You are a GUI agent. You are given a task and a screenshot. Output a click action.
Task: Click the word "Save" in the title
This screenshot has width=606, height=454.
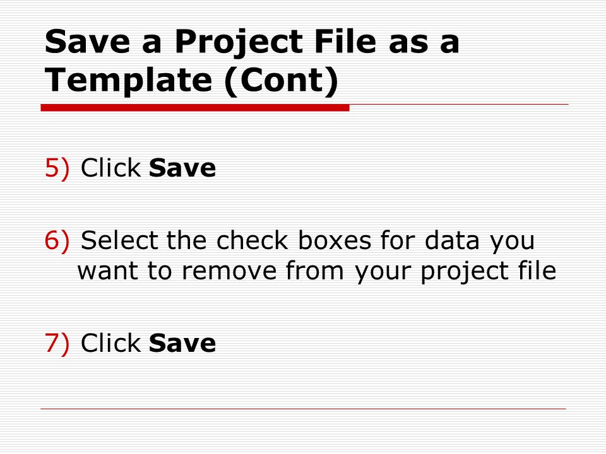[87, 42]
